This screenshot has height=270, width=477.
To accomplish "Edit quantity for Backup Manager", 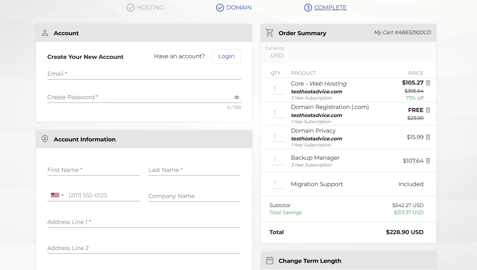I will (x=277, y=160).
